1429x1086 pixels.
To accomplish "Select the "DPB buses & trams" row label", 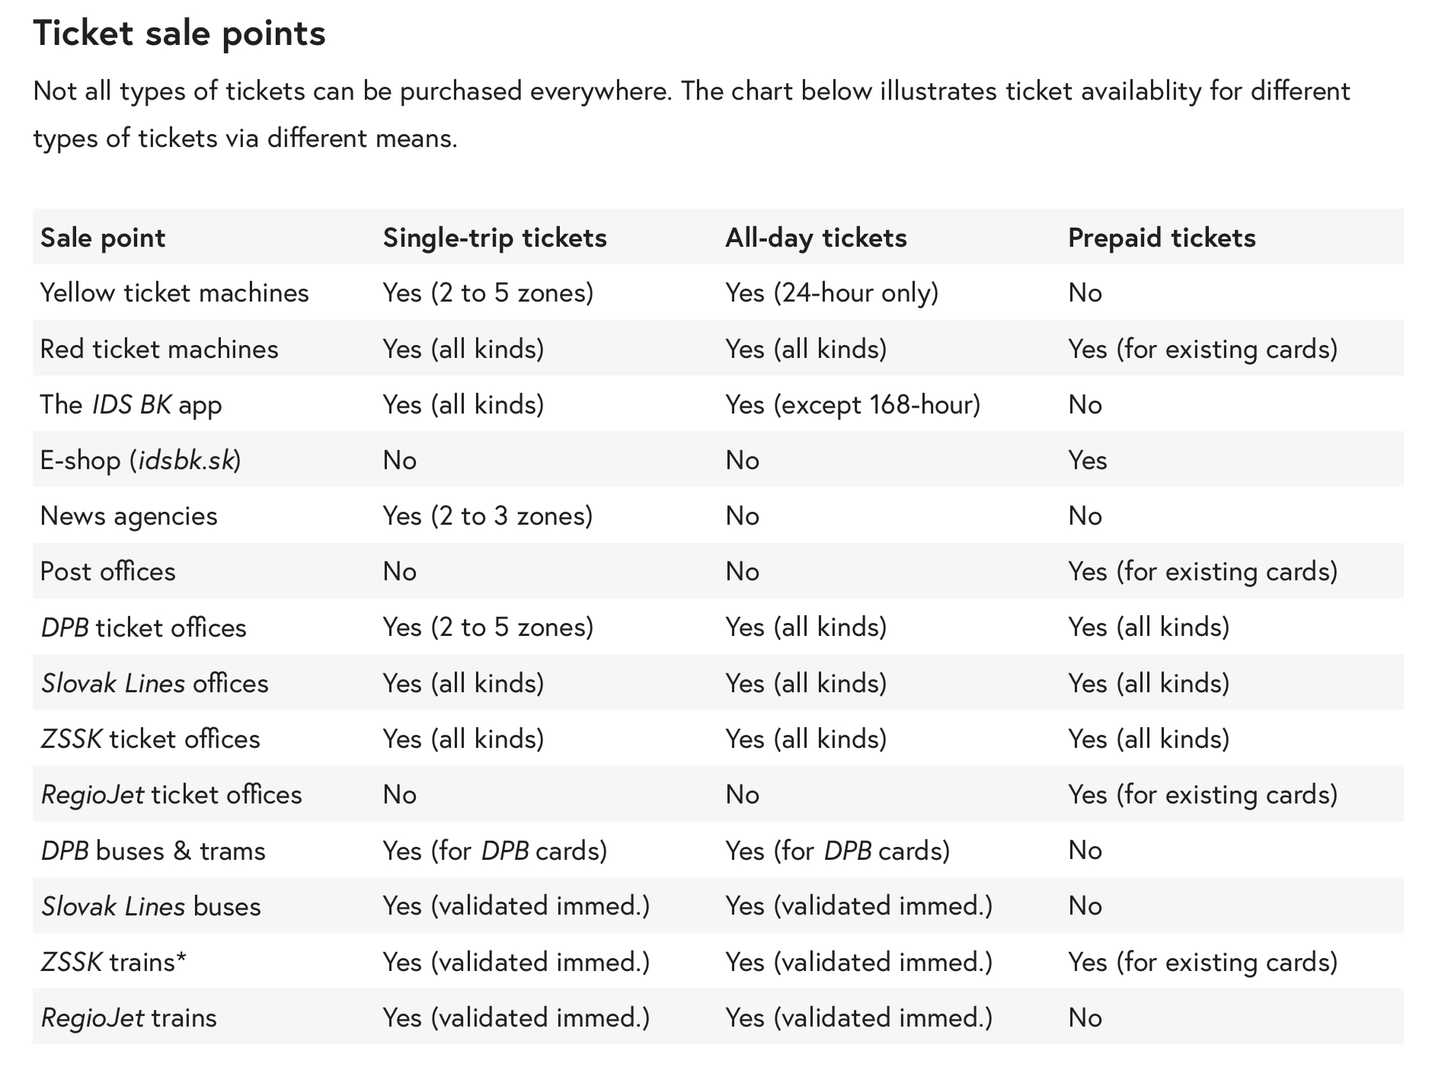I will click(153, 851).
